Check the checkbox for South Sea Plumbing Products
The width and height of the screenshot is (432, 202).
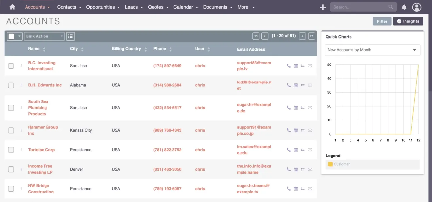pyautogui.click(x=11, y=108)
